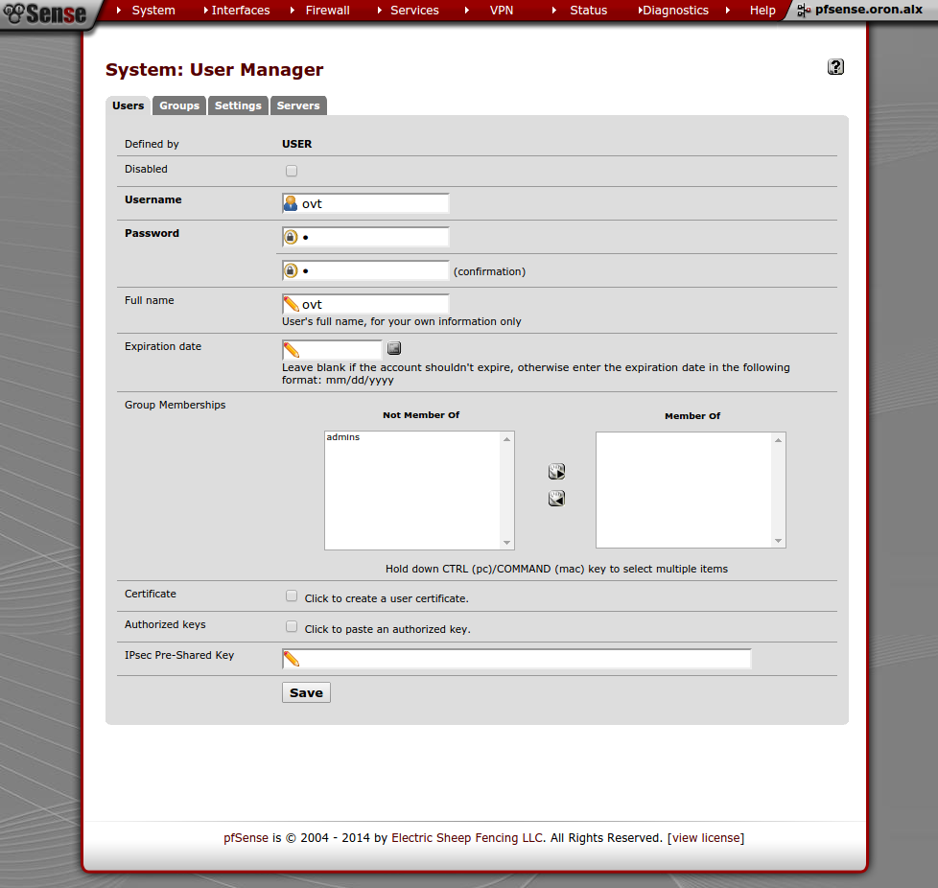The height and width of the screenshot is (888, 938).
Task: Click the Not Member Of scrollbar up arrow
Action: click(x=506, y=439)
